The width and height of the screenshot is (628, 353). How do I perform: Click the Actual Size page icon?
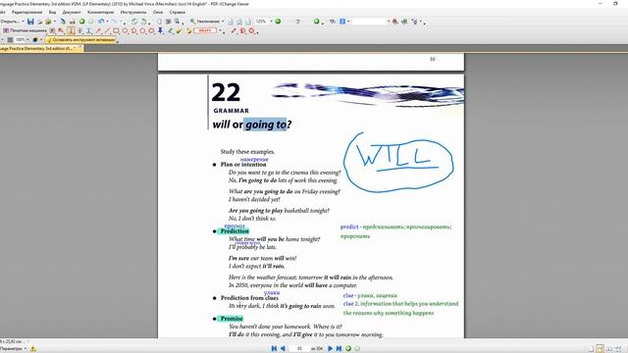[231, 22]
